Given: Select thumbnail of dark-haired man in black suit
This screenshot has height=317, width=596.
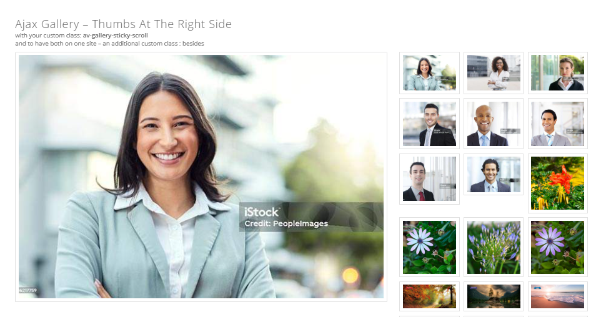Looking at the screenshot, I should click(x=429, y=124).
